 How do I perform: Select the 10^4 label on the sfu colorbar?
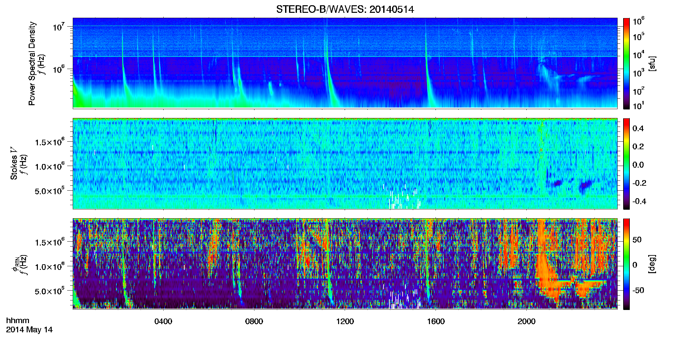[638, 55]
